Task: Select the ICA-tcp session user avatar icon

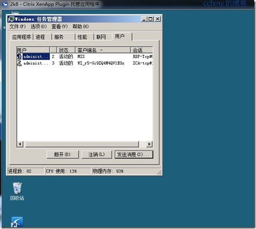Action: tap(19, 63)
